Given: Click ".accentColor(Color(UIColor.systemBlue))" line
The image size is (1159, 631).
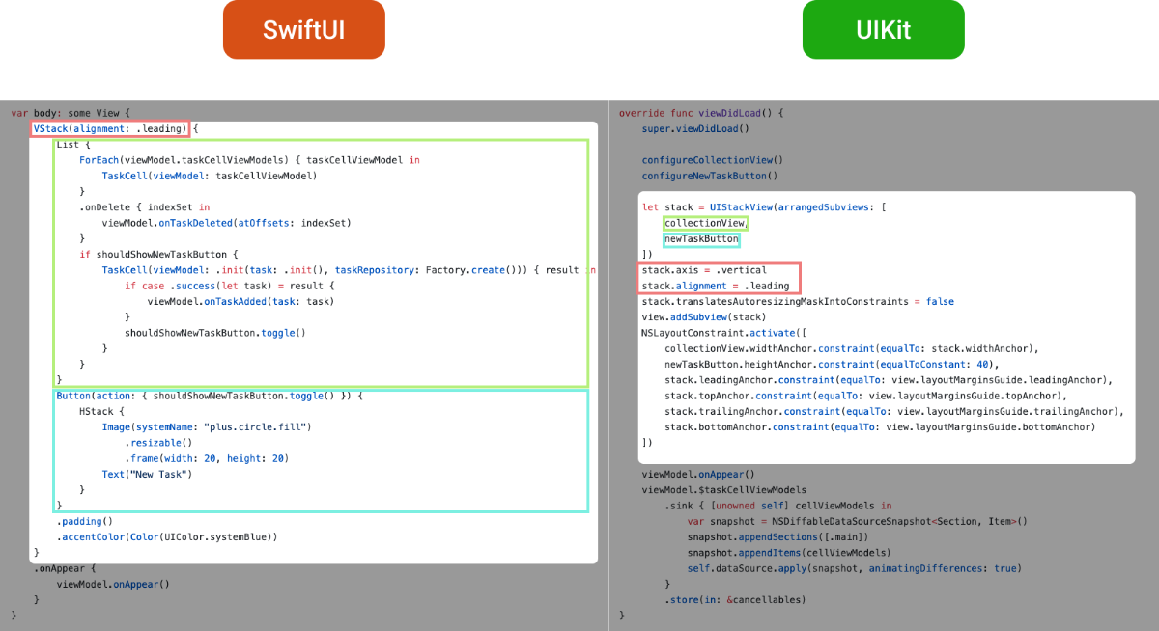Looking at the screenshot, I should click(167, 536).
